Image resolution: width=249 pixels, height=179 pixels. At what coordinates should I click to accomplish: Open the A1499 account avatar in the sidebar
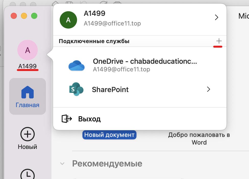pos(27,50)
